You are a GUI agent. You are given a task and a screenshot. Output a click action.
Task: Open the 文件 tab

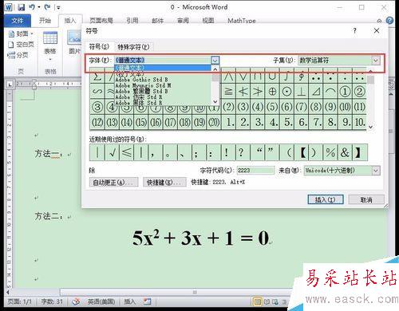(18, 21)
